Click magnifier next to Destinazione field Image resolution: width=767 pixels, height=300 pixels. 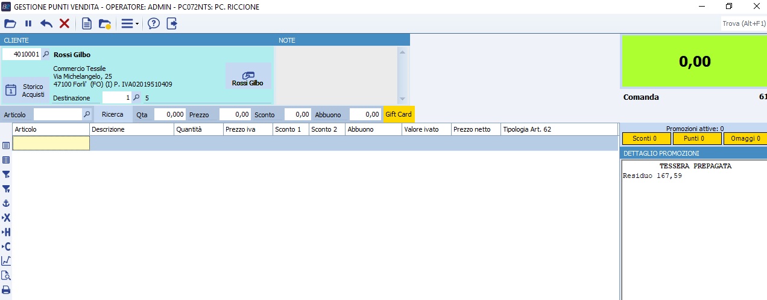pos(136,97)
